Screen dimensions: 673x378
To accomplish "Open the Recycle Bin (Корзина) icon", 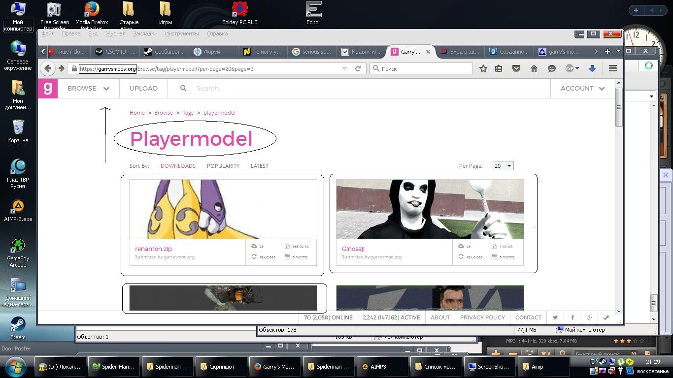I will coord(18,131).
